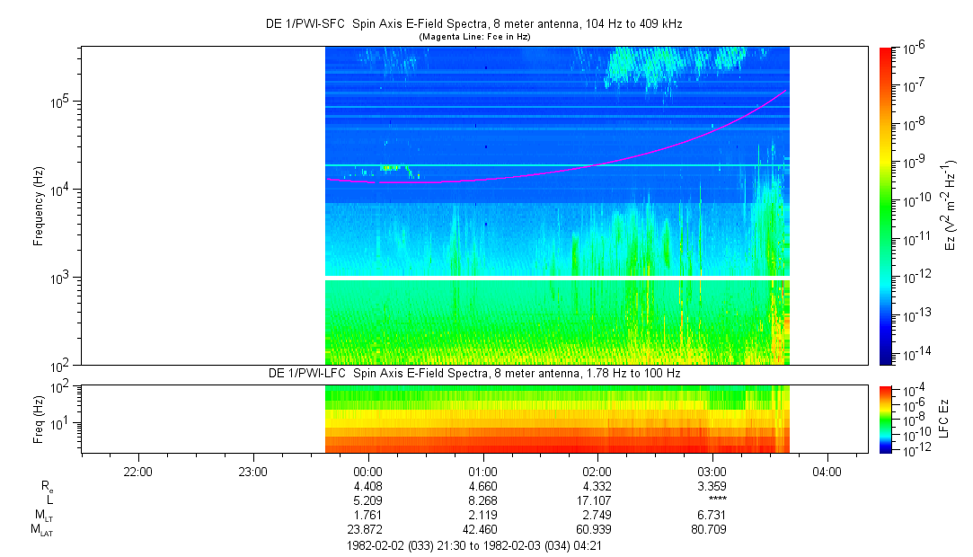This screenshot has width=973, height=557.
Task: Click the upper Ez color scale bar
Action: click(886, 205)
